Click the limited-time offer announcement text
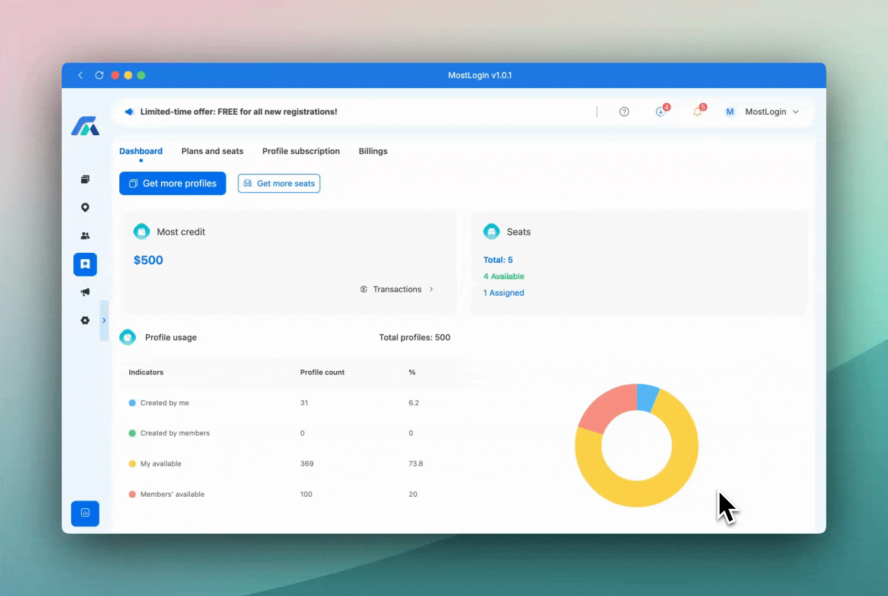The width and height of the screenshot is (888, 596). pos(239,111)
